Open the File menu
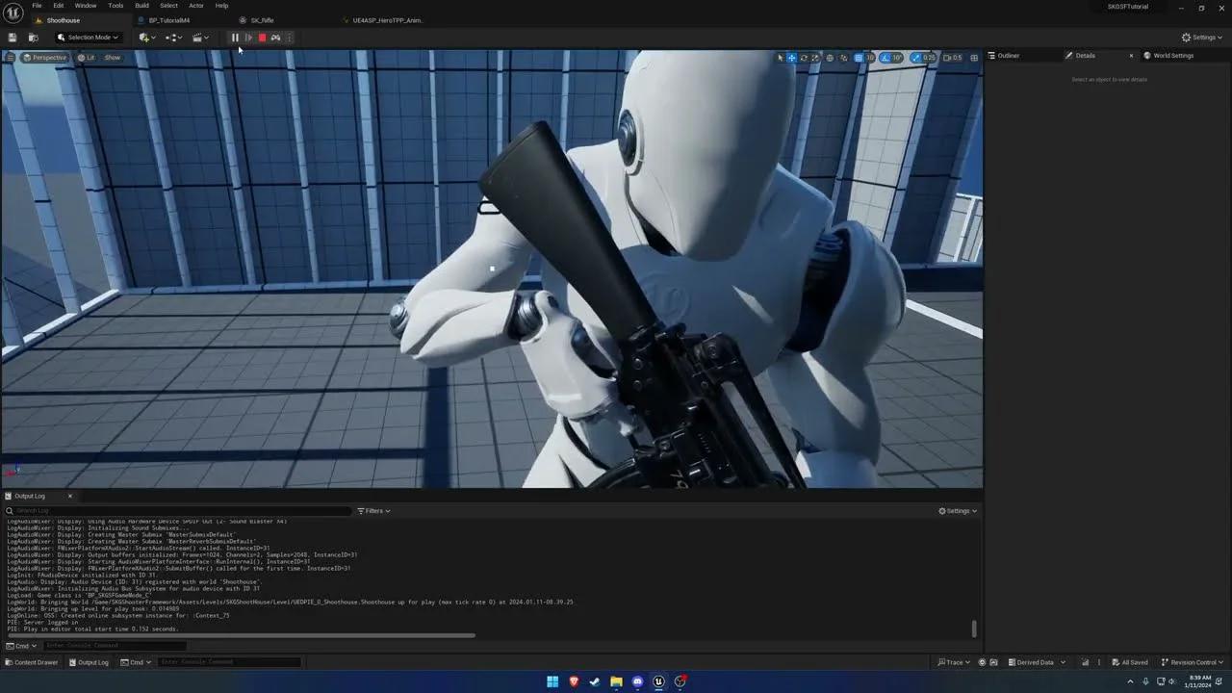The height and width of the screenshot is (693, 1232). click(37, 6)
